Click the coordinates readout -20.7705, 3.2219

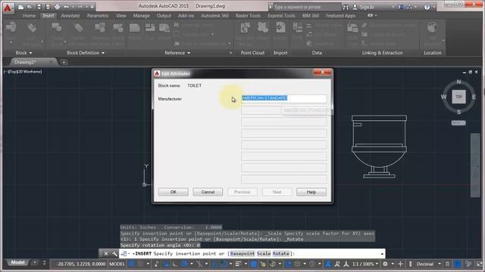[x=81, y=264]
